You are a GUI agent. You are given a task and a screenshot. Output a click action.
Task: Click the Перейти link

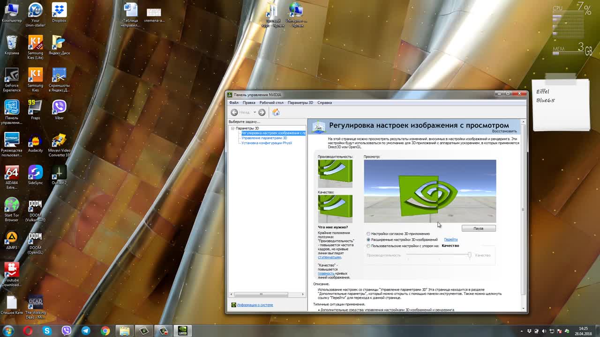tap(450, 240)
